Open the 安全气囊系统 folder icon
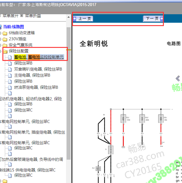This screenshot has height=183, width=182. [5, 45]
